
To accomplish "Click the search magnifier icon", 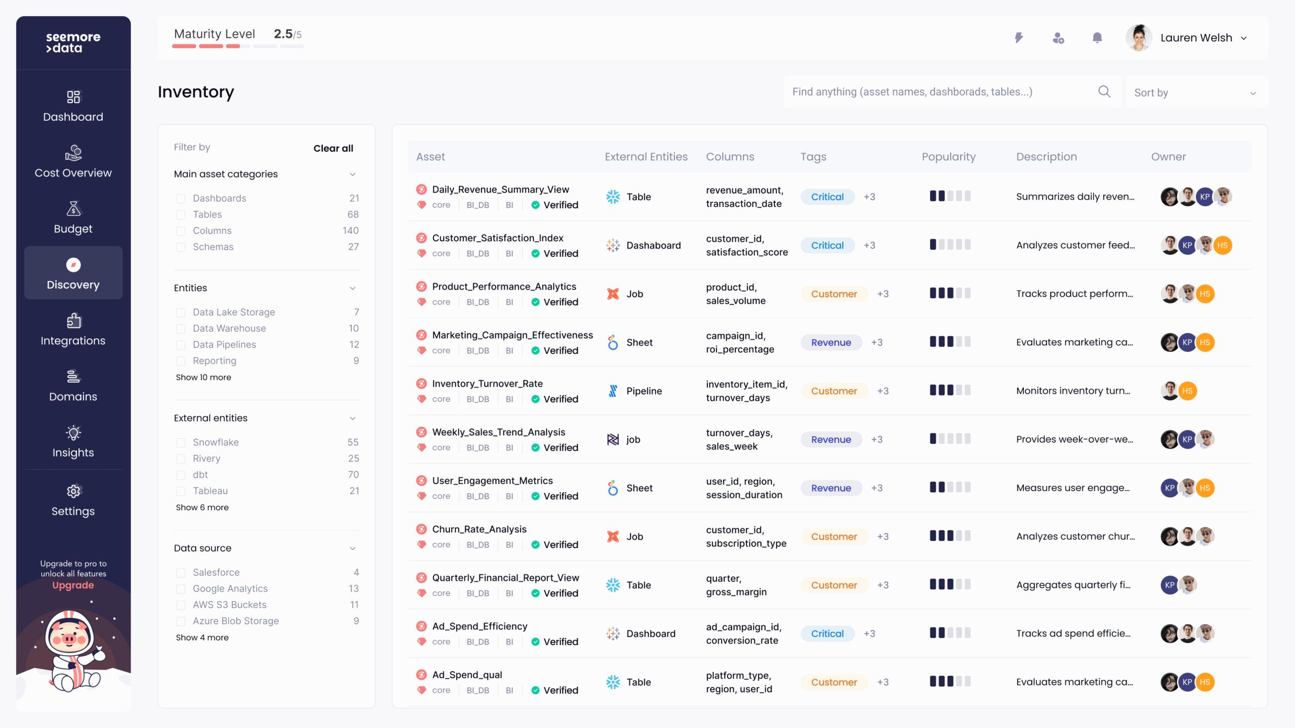I will point(1104,92).
